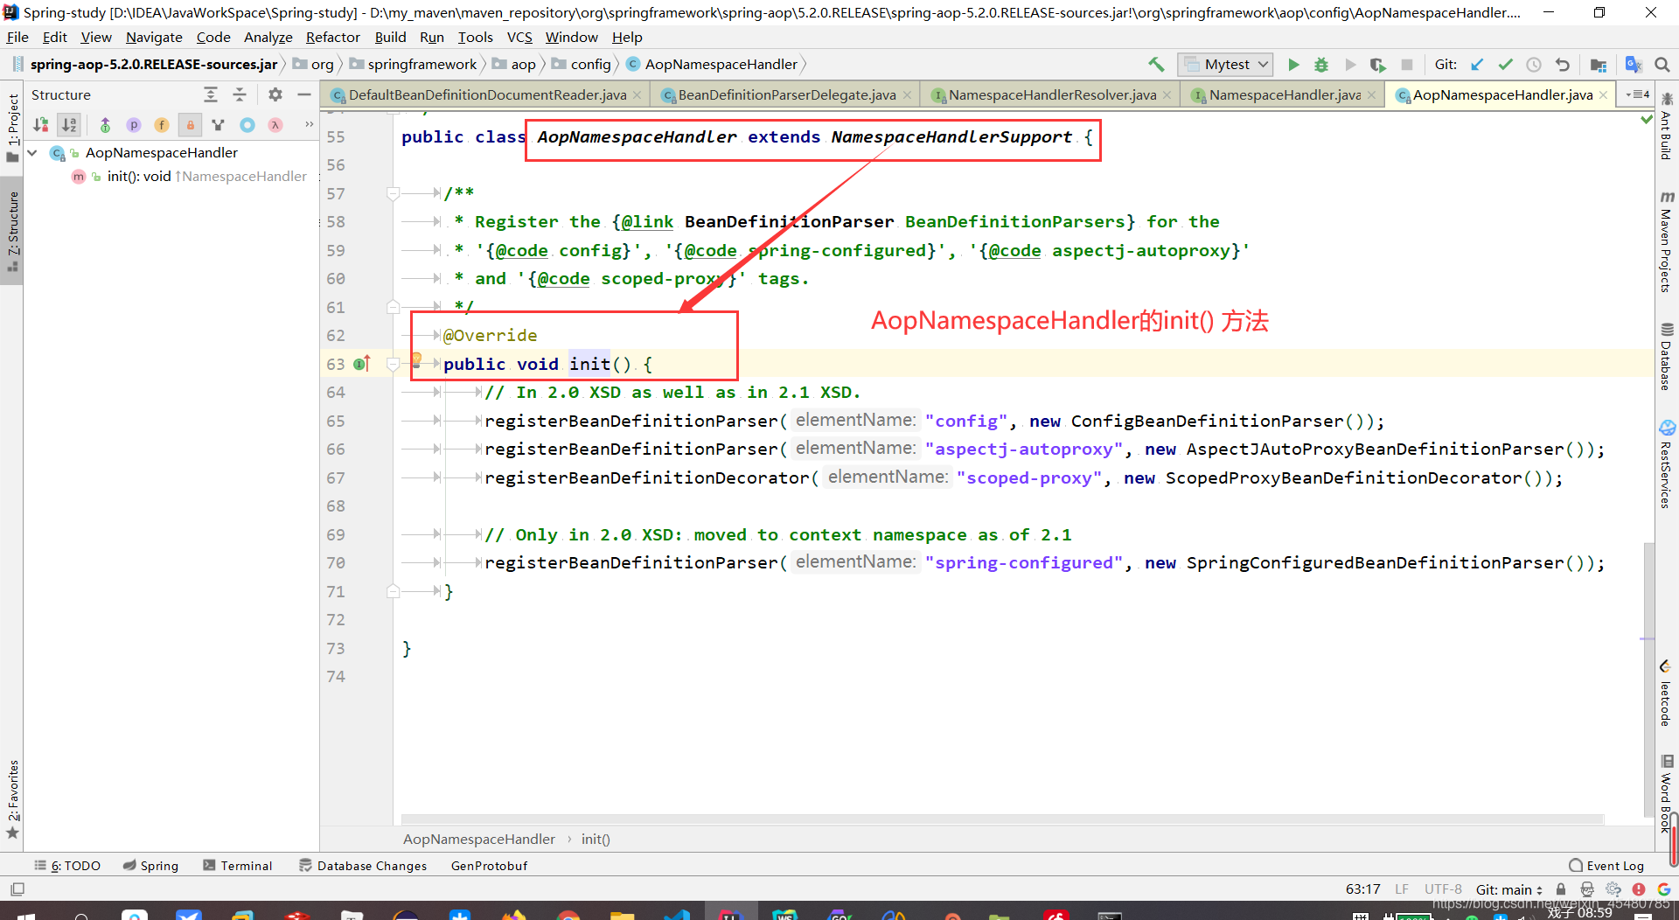Toggle showing fields in Structure panel
Screen dimensions: 1679x920
(162, 124)
